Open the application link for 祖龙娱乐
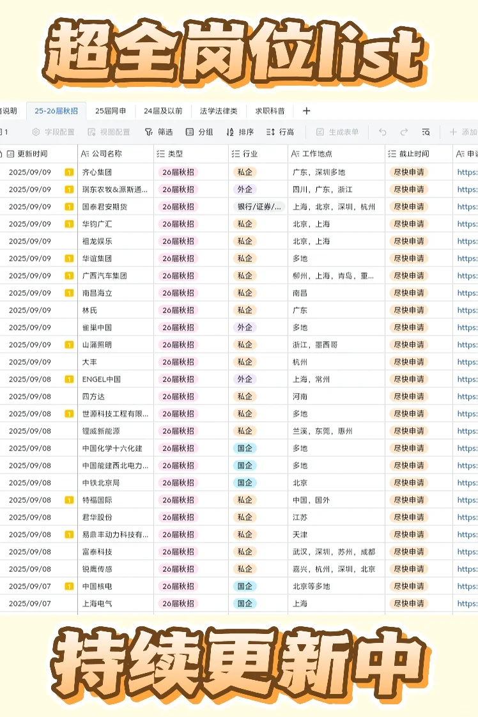The width and height of the screenshot is (478, 717). click(x=467, y=242)
